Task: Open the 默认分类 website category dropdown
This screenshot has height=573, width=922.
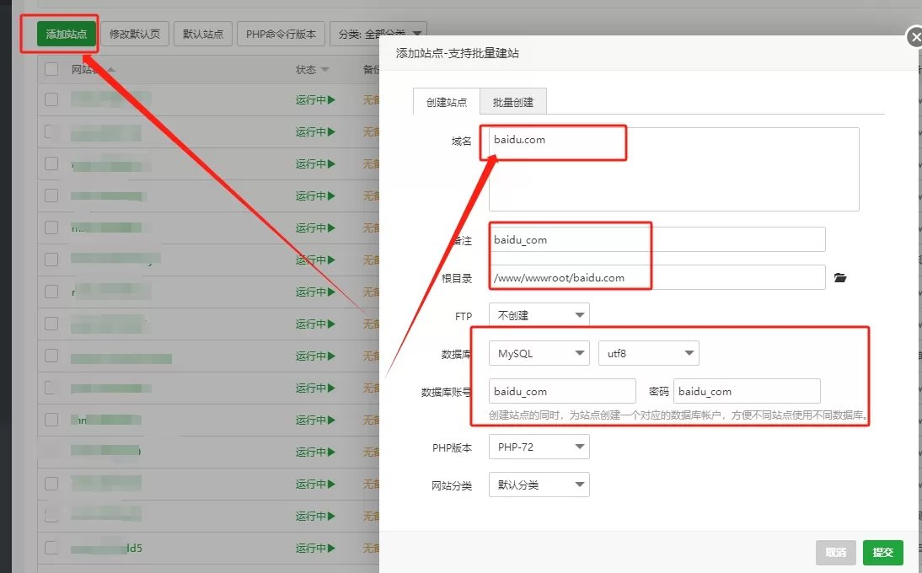Action: click(539, 485)
